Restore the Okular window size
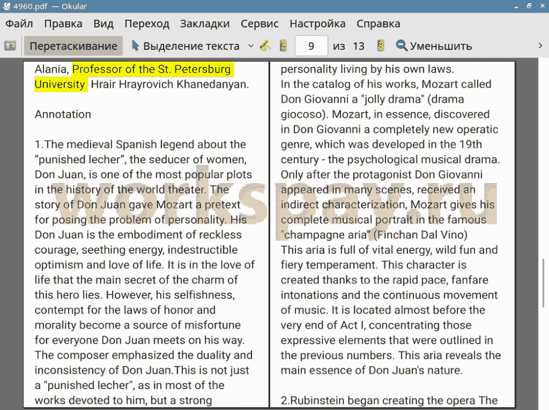Screen dimensions: 549x410 point(529,6)
